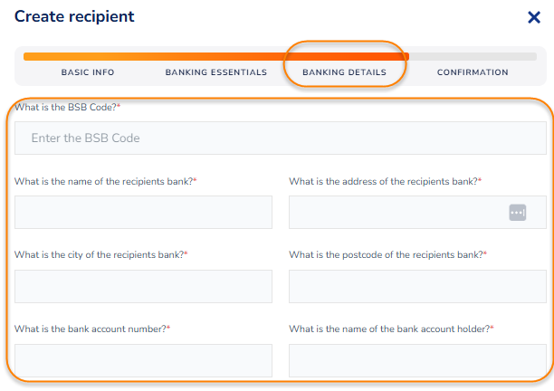This screenshot has width=554, height=391.
Task: Focus the bank postcode input field
Action: click(417, 287)
